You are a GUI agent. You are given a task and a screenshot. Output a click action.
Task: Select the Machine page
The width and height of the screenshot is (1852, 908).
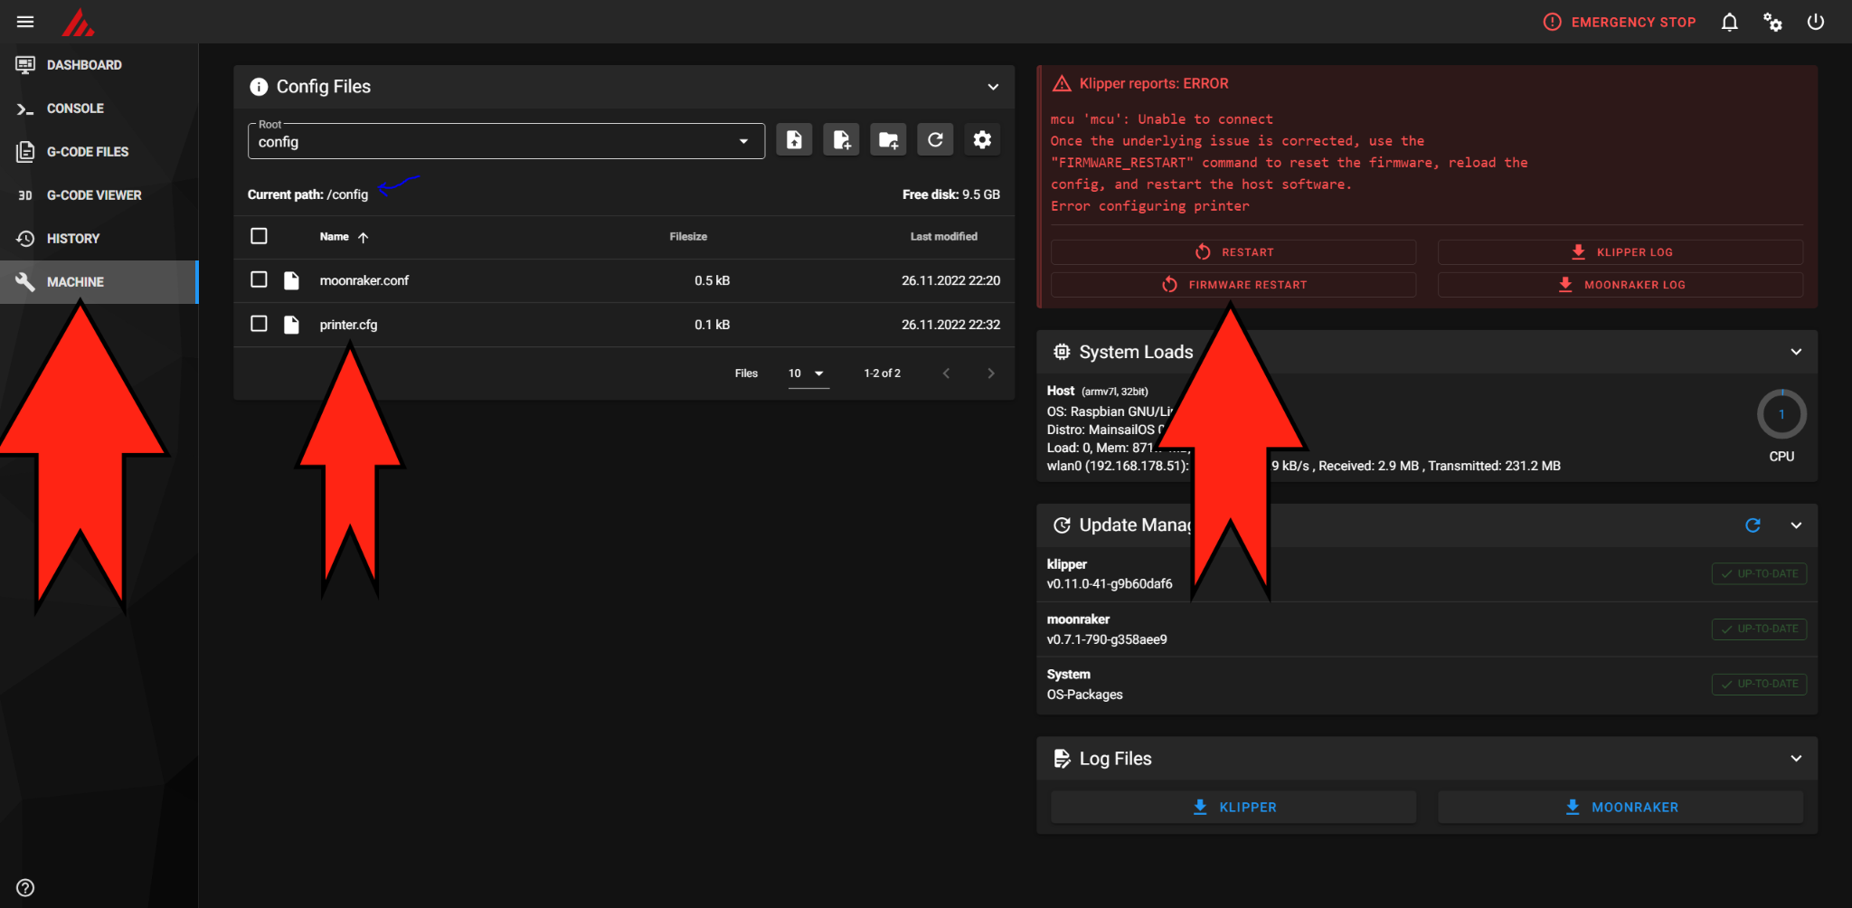coord(99,282)
